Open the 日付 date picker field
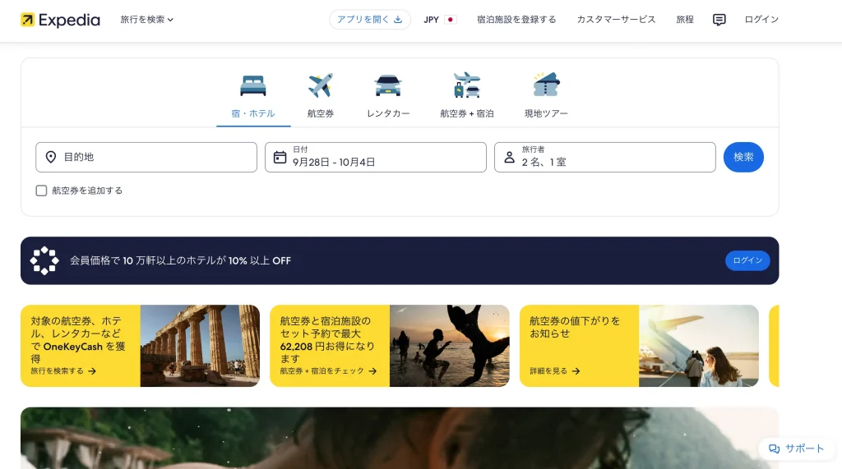The height and width of the screenshot is (469, 842). tap(376, 157)
